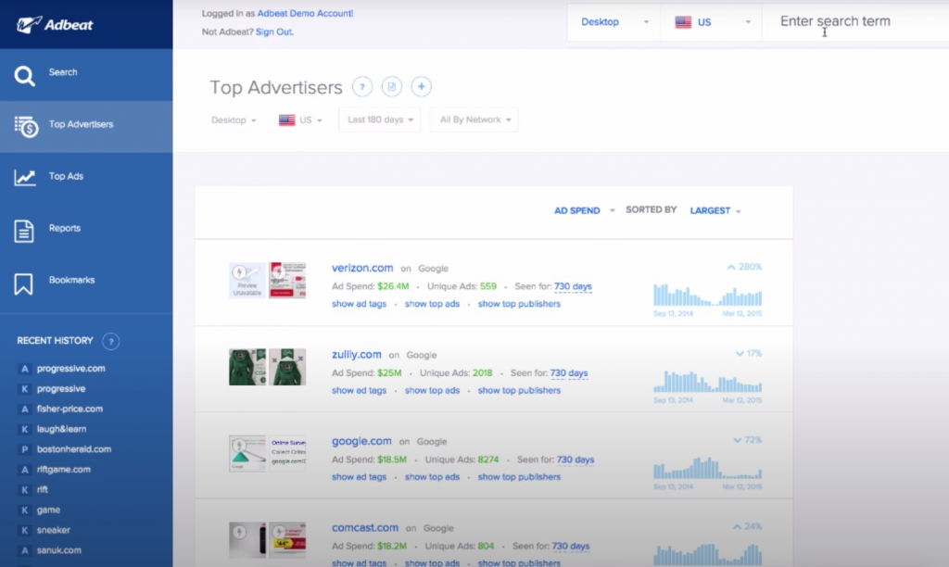This screenshot has height=567, width=949.
Task: Click zulily.com ad spend bar chart
Action: tap(707, 381)
